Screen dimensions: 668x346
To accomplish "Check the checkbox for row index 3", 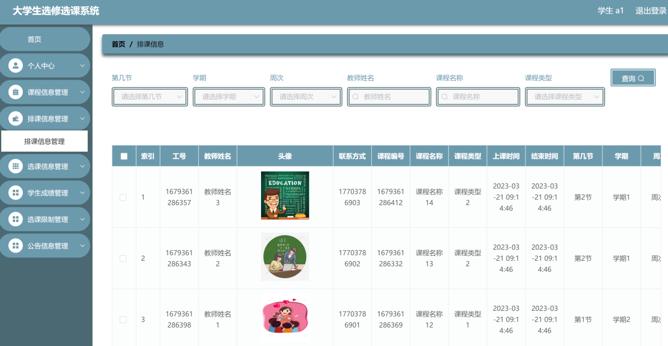I will (x=124, y=320).
